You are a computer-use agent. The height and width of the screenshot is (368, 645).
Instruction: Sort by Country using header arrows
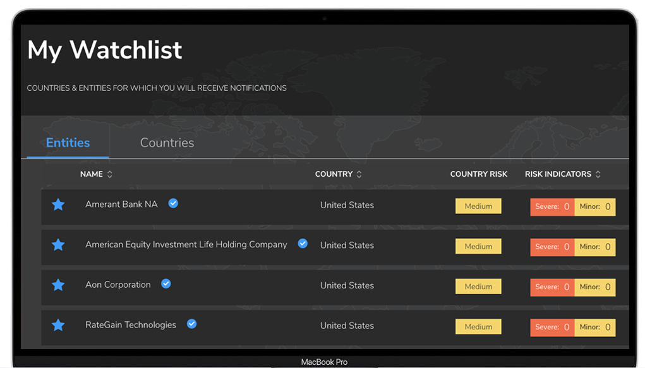click(359, 174)
